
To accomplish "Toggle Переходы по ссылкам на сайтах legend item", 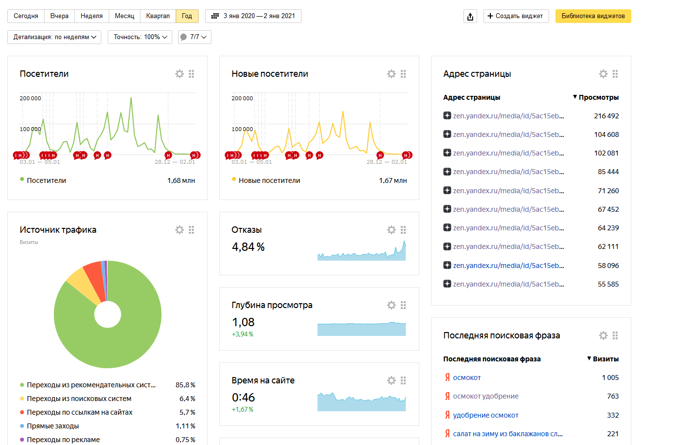I will 76,412.
